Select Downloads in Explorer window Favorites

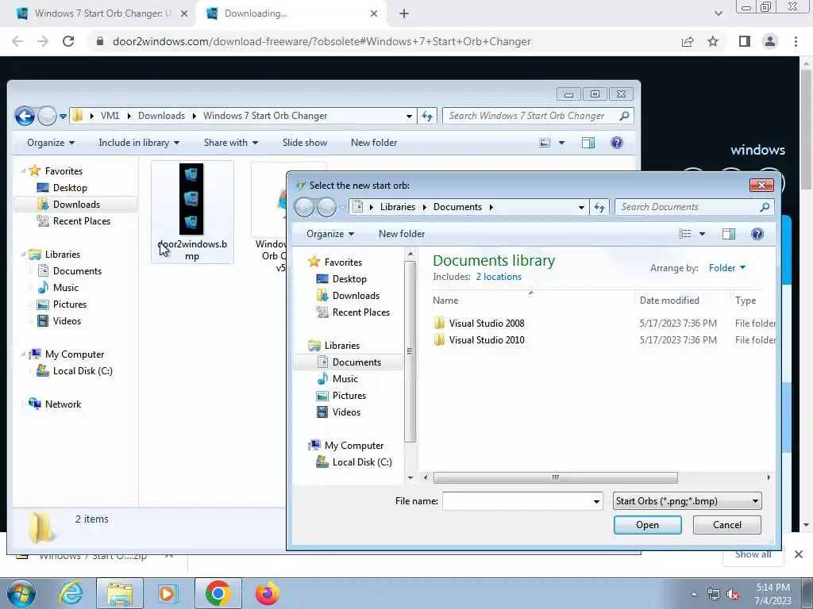tap(75, 205)
